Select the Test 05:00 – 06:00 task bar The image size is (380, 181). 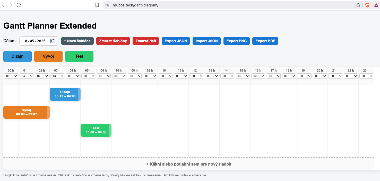point(96,130)
